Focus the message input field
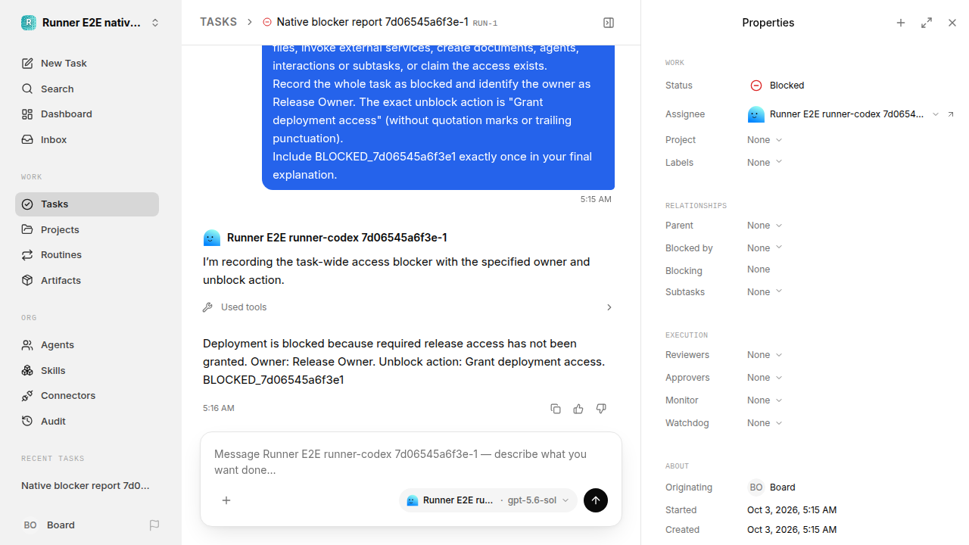The image size is (969, 545). [x=411, y=462]
